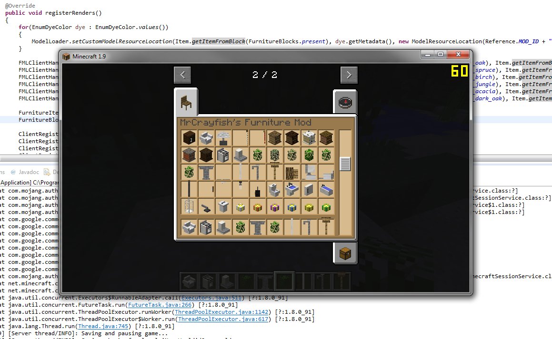Pick the purple present item
This screenshot has width=552, height=339.
275,207
